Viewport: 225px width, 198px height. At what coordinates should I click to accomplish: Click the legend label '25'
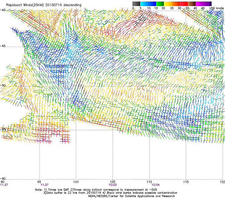(x=172, y=8)
